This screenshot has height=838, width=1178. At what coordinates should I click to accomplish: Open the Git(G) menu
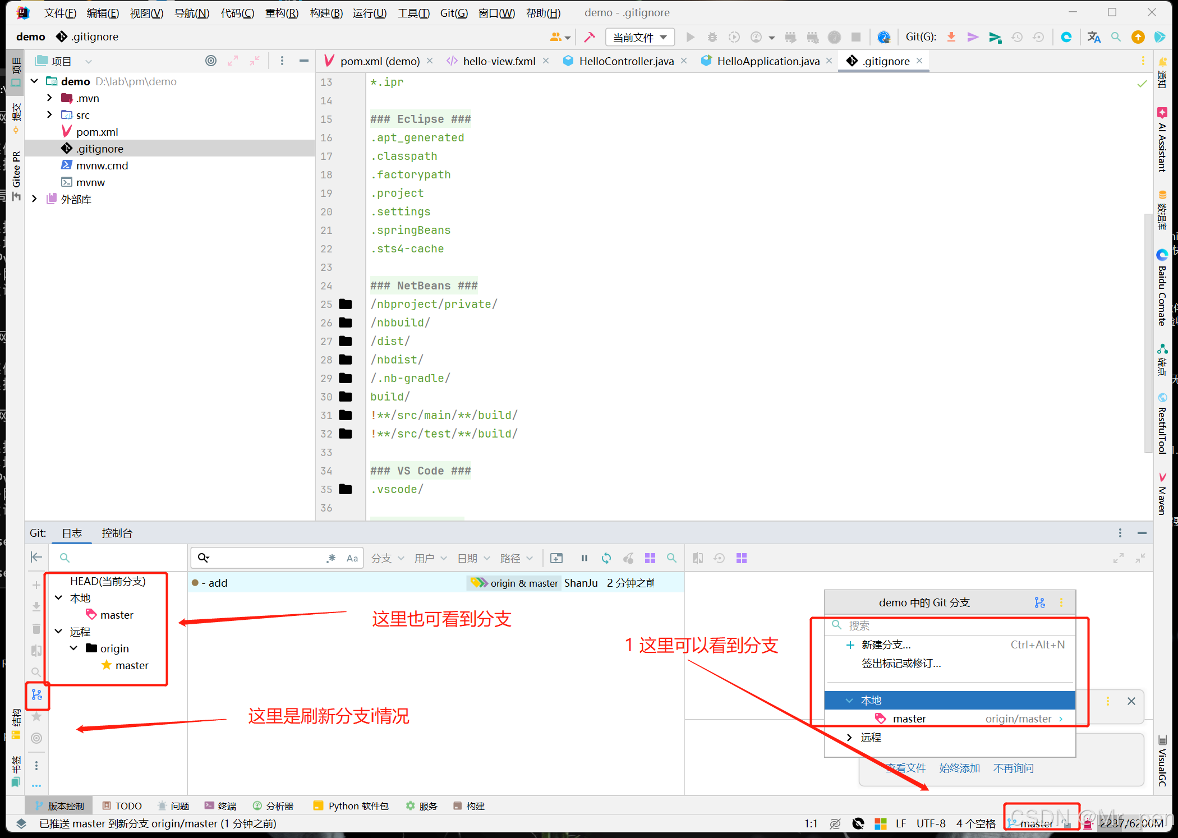coord(454,13)
